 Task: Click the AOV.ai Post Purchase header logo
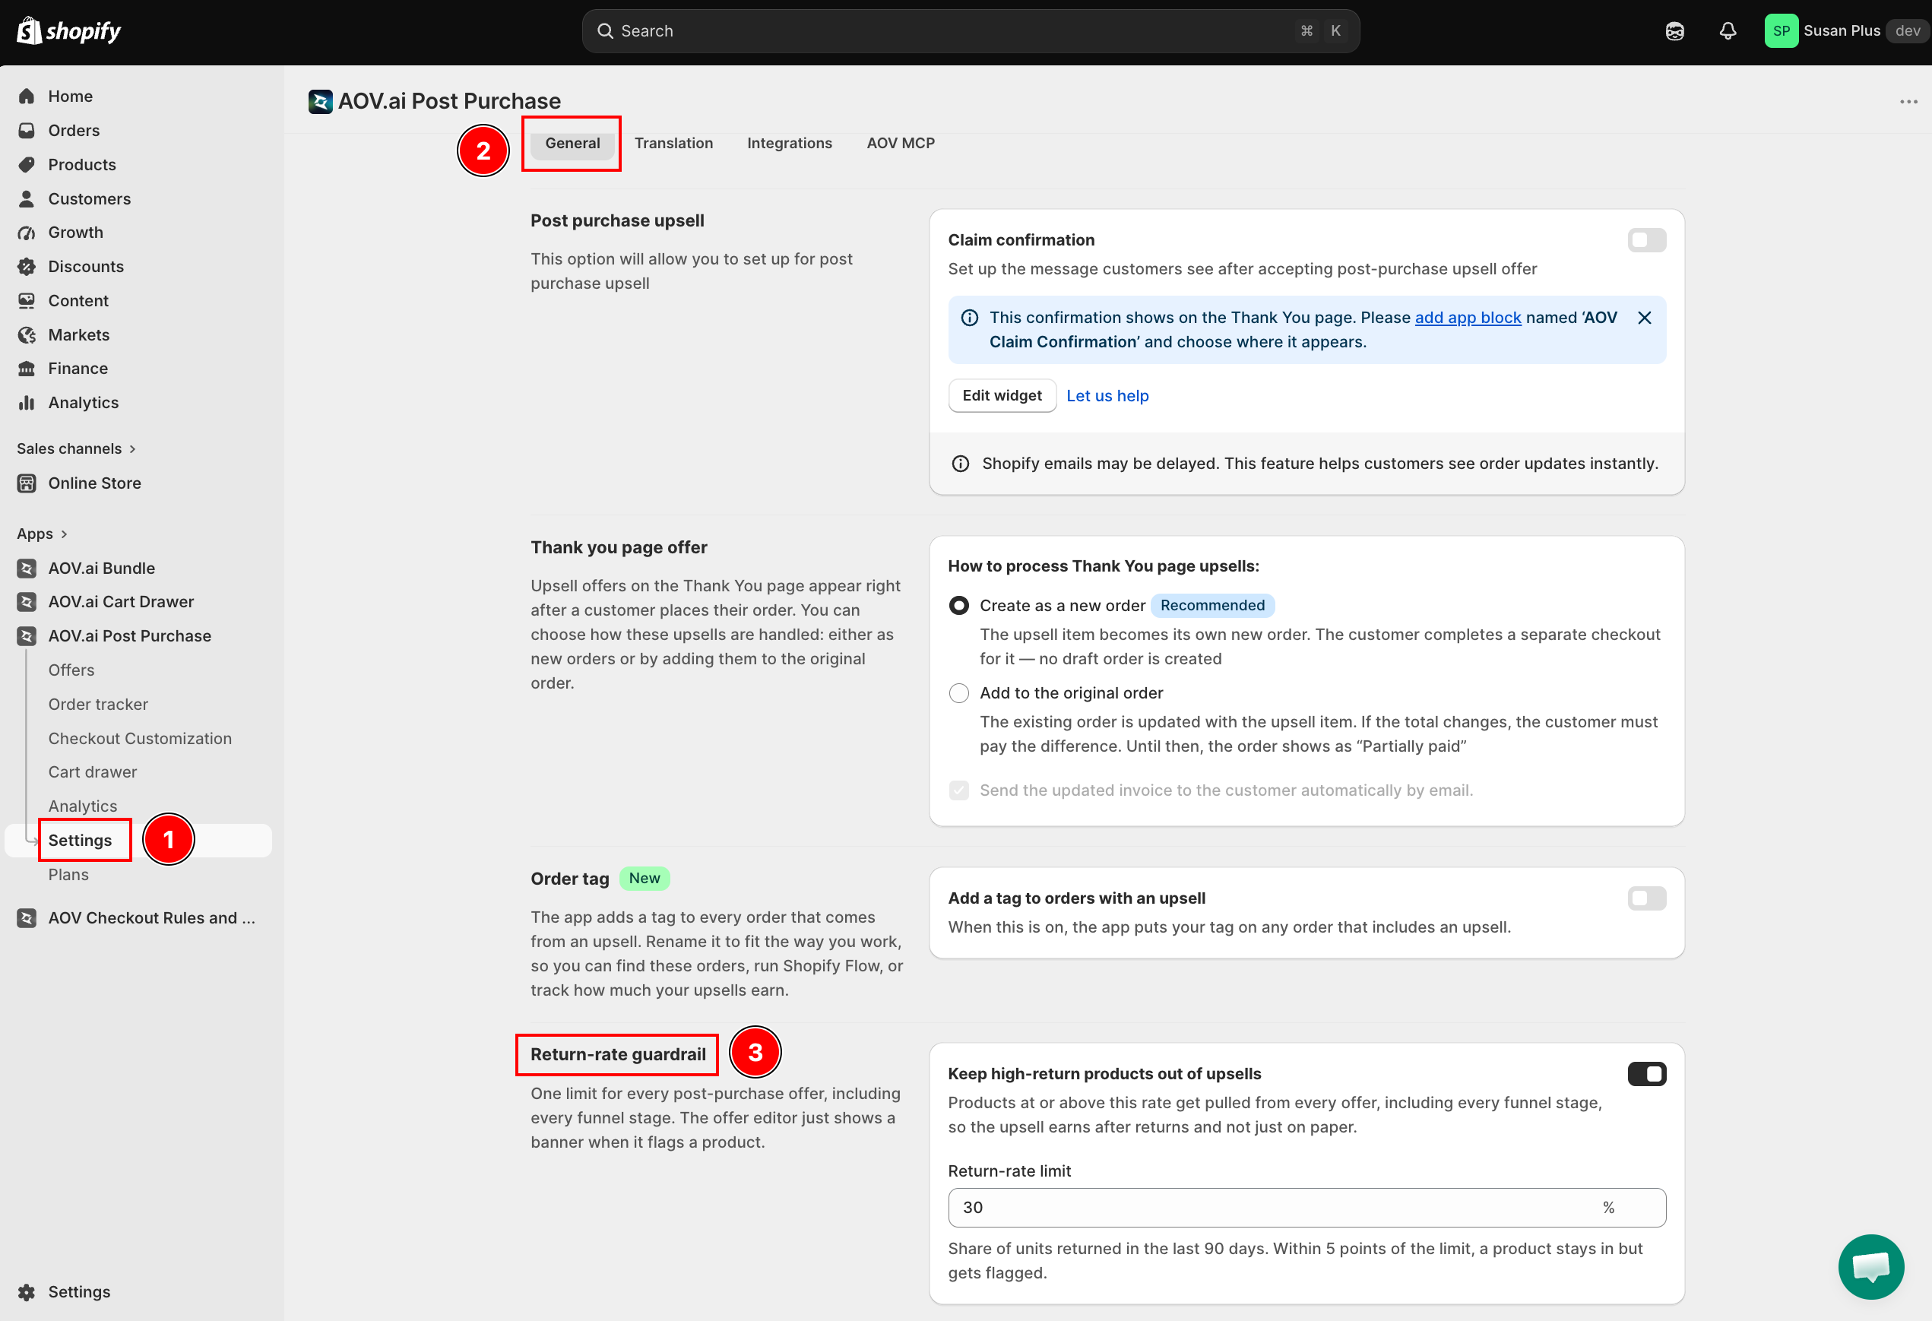click(320, 101)
